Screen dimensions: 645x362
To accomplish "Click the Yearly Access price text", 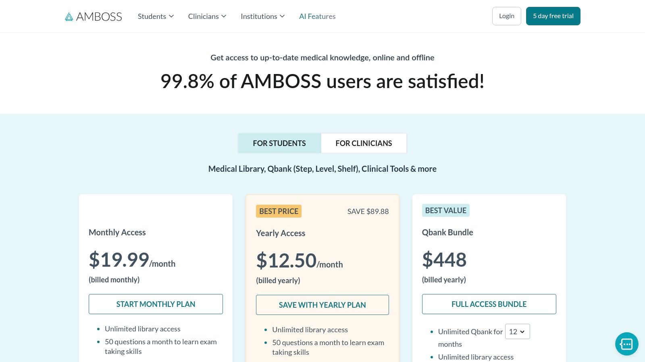I will point(287,260).
